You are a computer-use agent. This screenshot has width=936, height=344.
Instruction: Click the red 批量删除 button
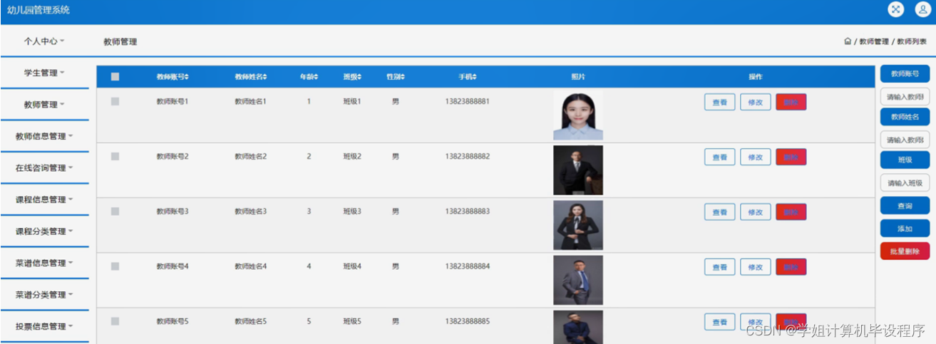tap(905, 251)
